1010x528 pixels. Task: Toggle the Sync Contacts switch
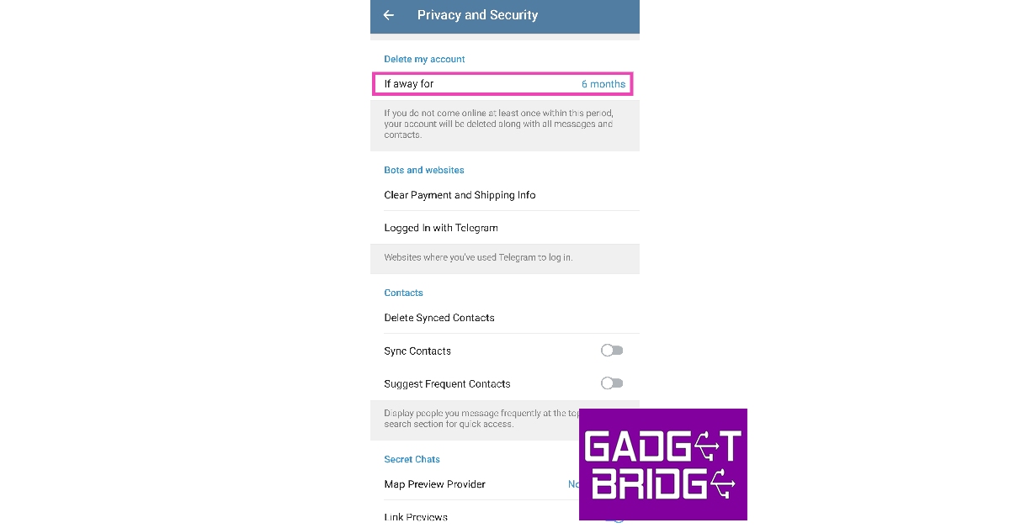[612, 351]
